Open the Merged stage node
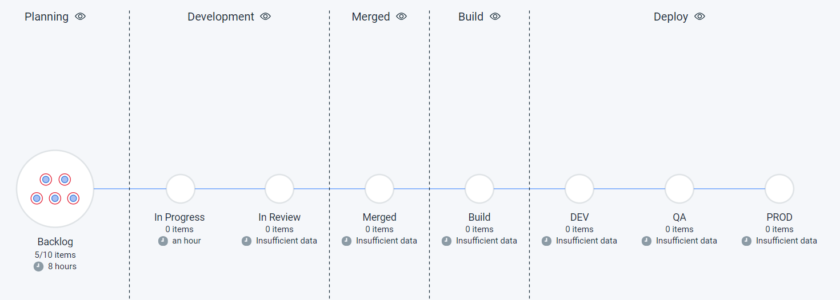The image size is (840, 300). click(x=379, y=189)
